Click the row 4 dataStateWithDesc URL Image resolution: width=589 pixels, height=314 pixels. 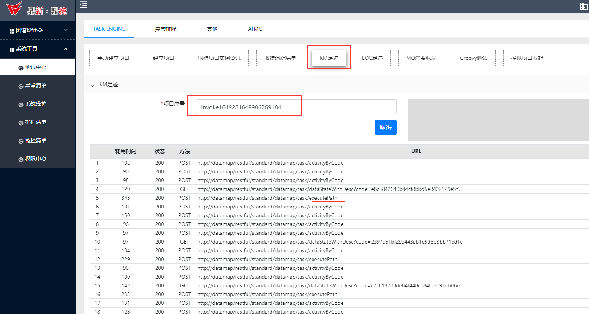pos(329,189)
